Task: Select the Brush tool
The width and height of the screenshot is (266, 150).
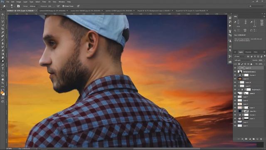Action: (2, 40)
